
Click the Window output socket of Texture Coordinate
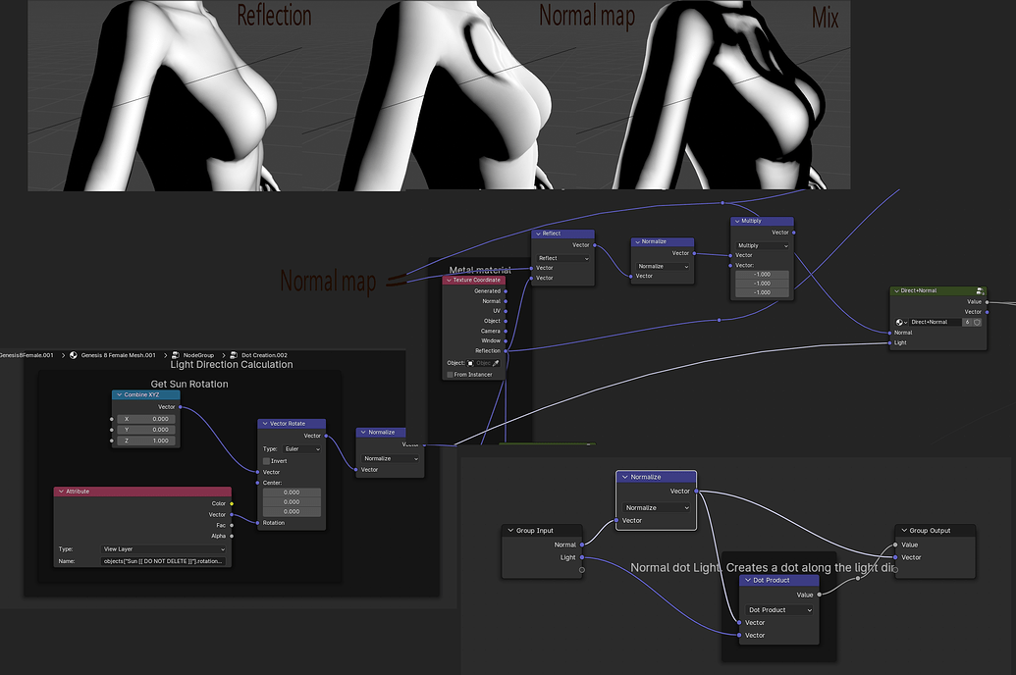506,340
